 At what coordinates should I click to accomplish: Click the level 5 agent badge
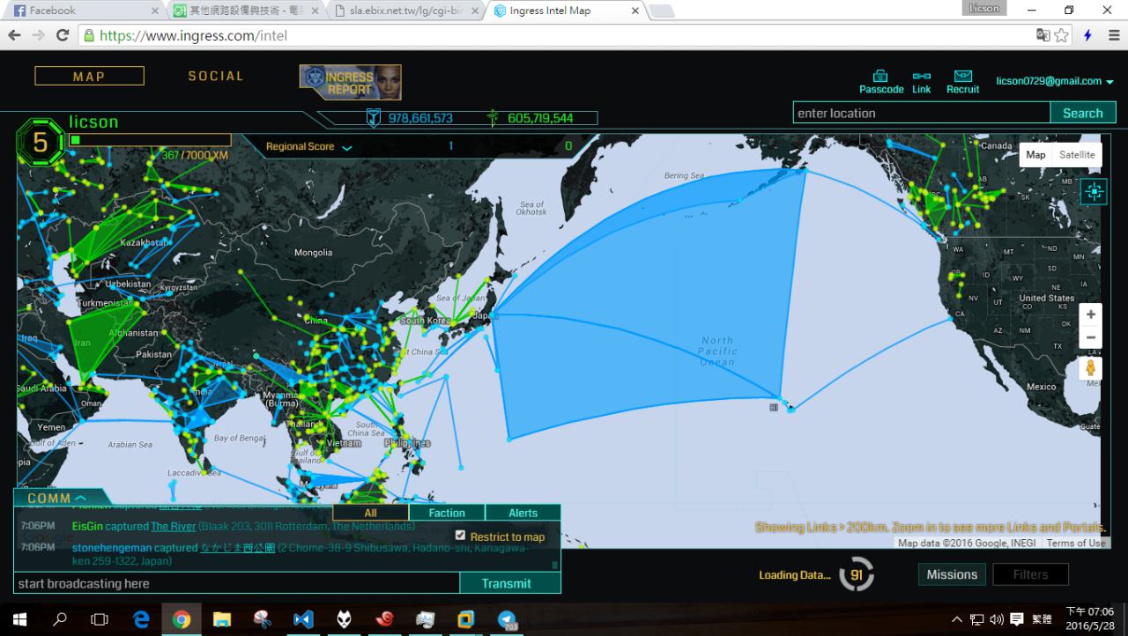[41, 143]
